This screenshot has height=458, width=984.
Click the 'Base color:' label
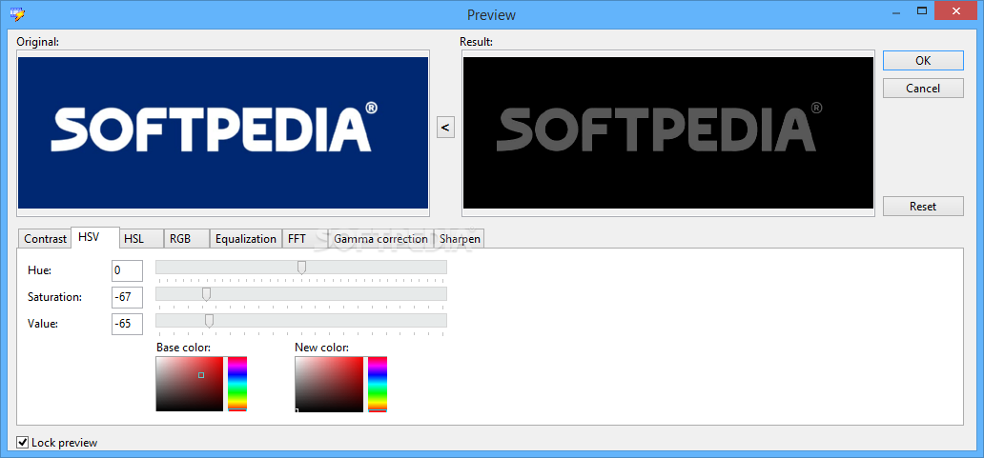(x=183, y=348)
